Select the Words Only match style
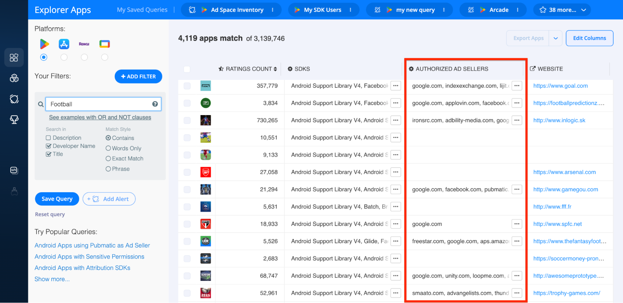The height and width of the screenshot is (303, 623). pyautogui.click(x=108, y=148)
